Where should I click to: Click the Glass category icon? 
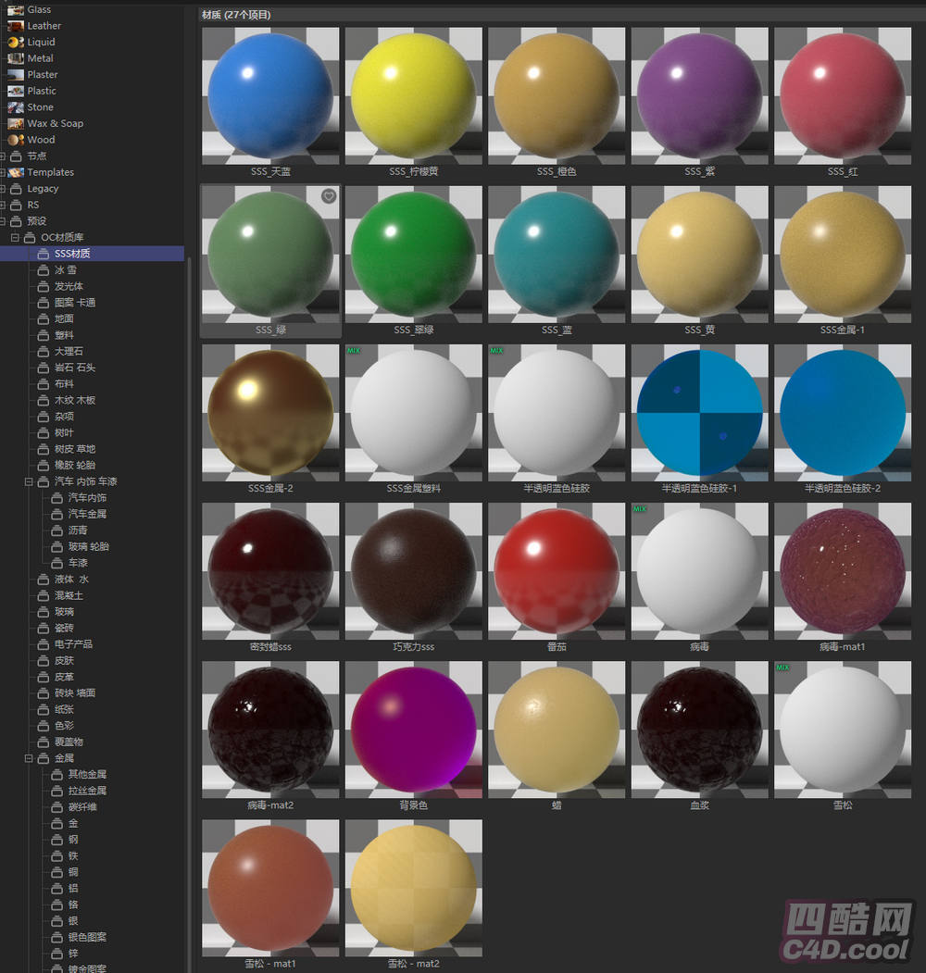point(15,9)
